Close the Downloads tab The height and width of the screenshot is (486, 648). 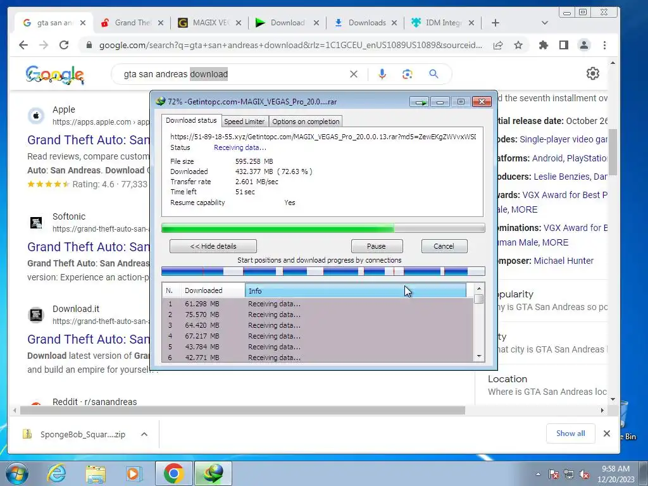[x=394, y=23]
